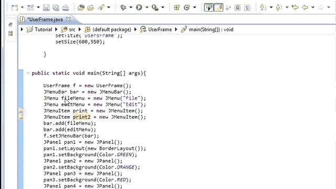Click the public static void main line
The width and height of the screenshot is (336, 189).
point(89,73)
